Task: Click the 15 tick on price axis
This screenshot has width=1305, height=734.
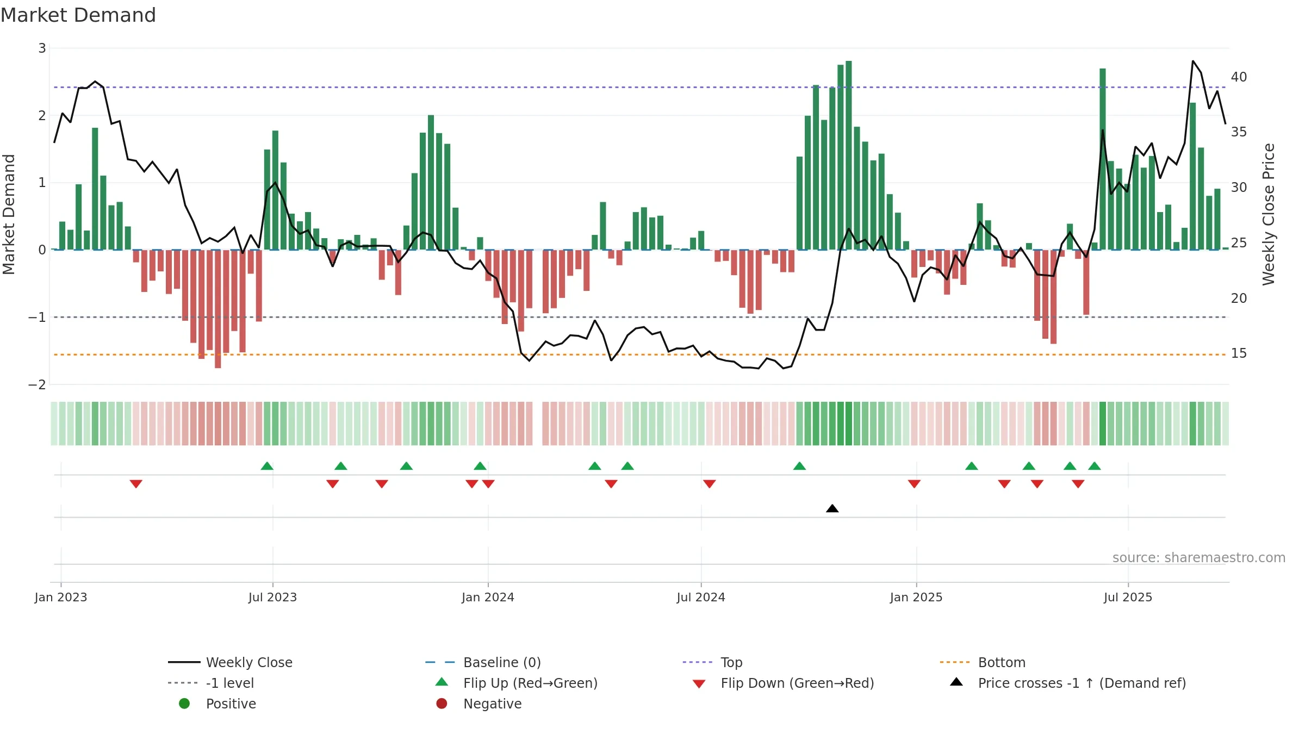Action: (1239, 353)
